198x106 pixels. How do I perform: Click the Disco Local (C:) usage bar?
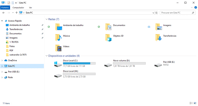pos(79,63)
